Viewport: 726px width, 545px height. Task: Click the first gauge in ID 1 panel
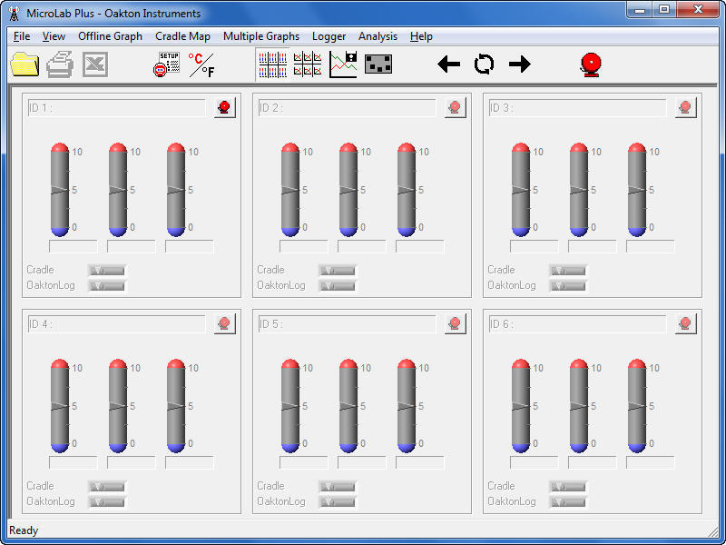tap(60, 190)
